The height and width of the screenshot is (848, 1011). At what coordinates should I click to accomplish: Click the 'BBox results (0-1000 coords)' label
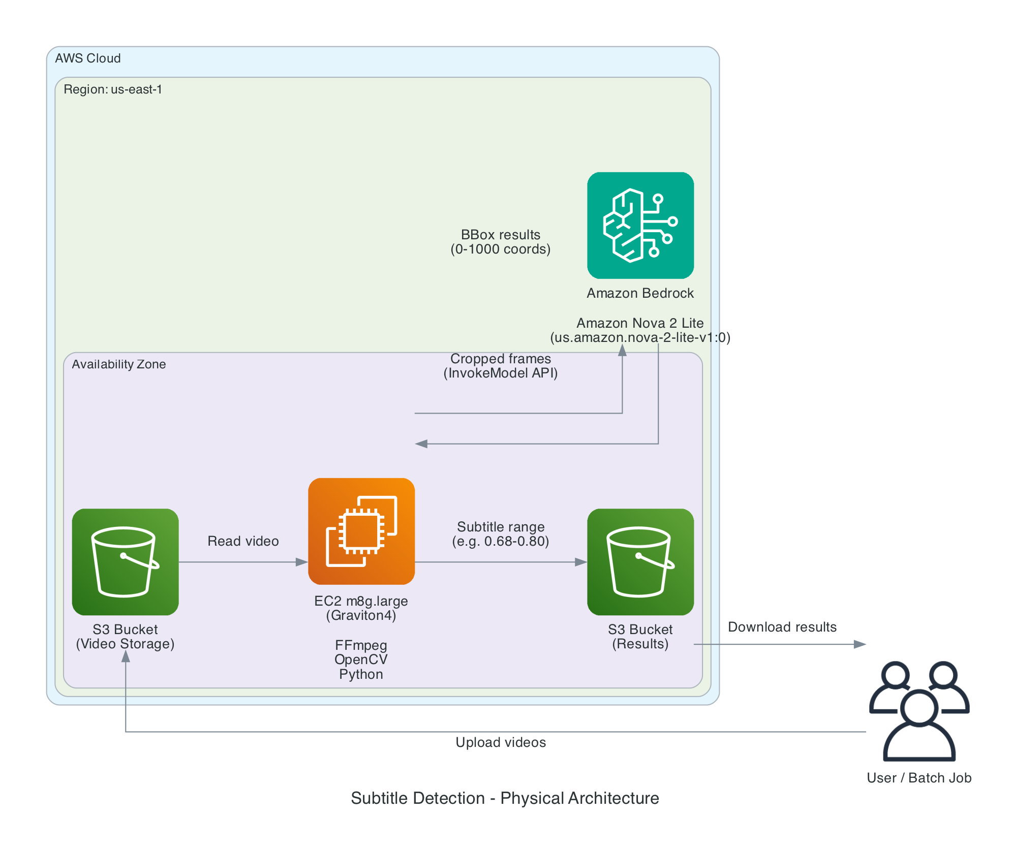tap(501, 242)
